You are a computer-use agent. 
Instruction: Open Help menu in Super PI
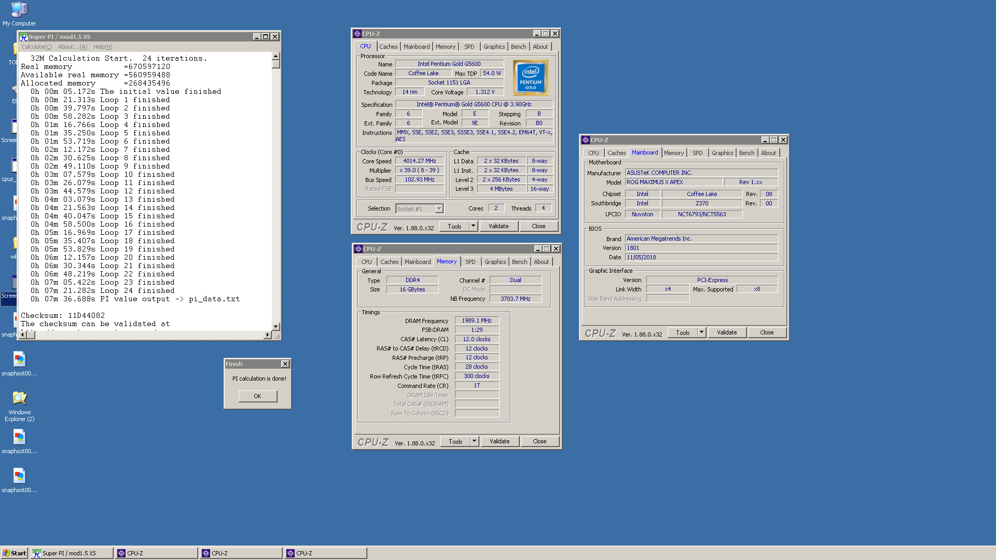[103, 47]
